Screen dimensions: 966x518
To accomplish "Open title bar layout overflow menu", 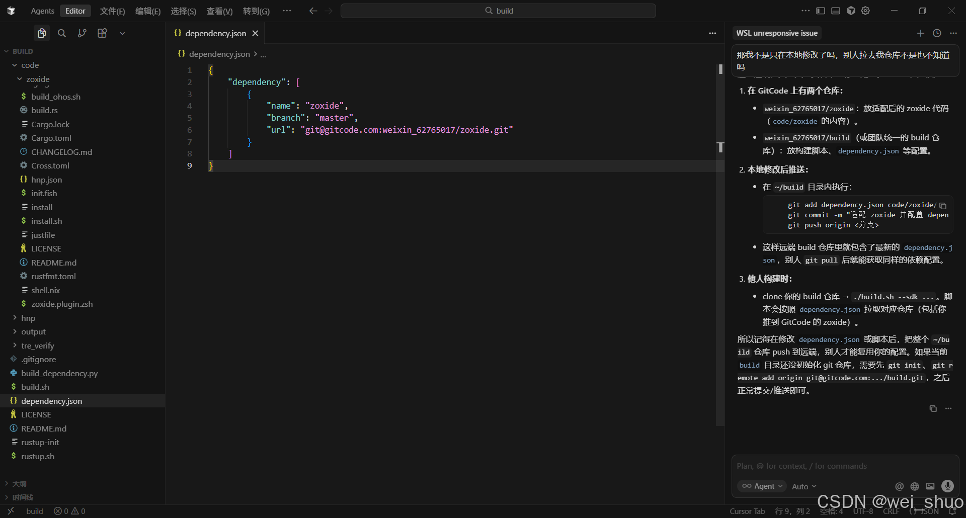I will [806, 11].
